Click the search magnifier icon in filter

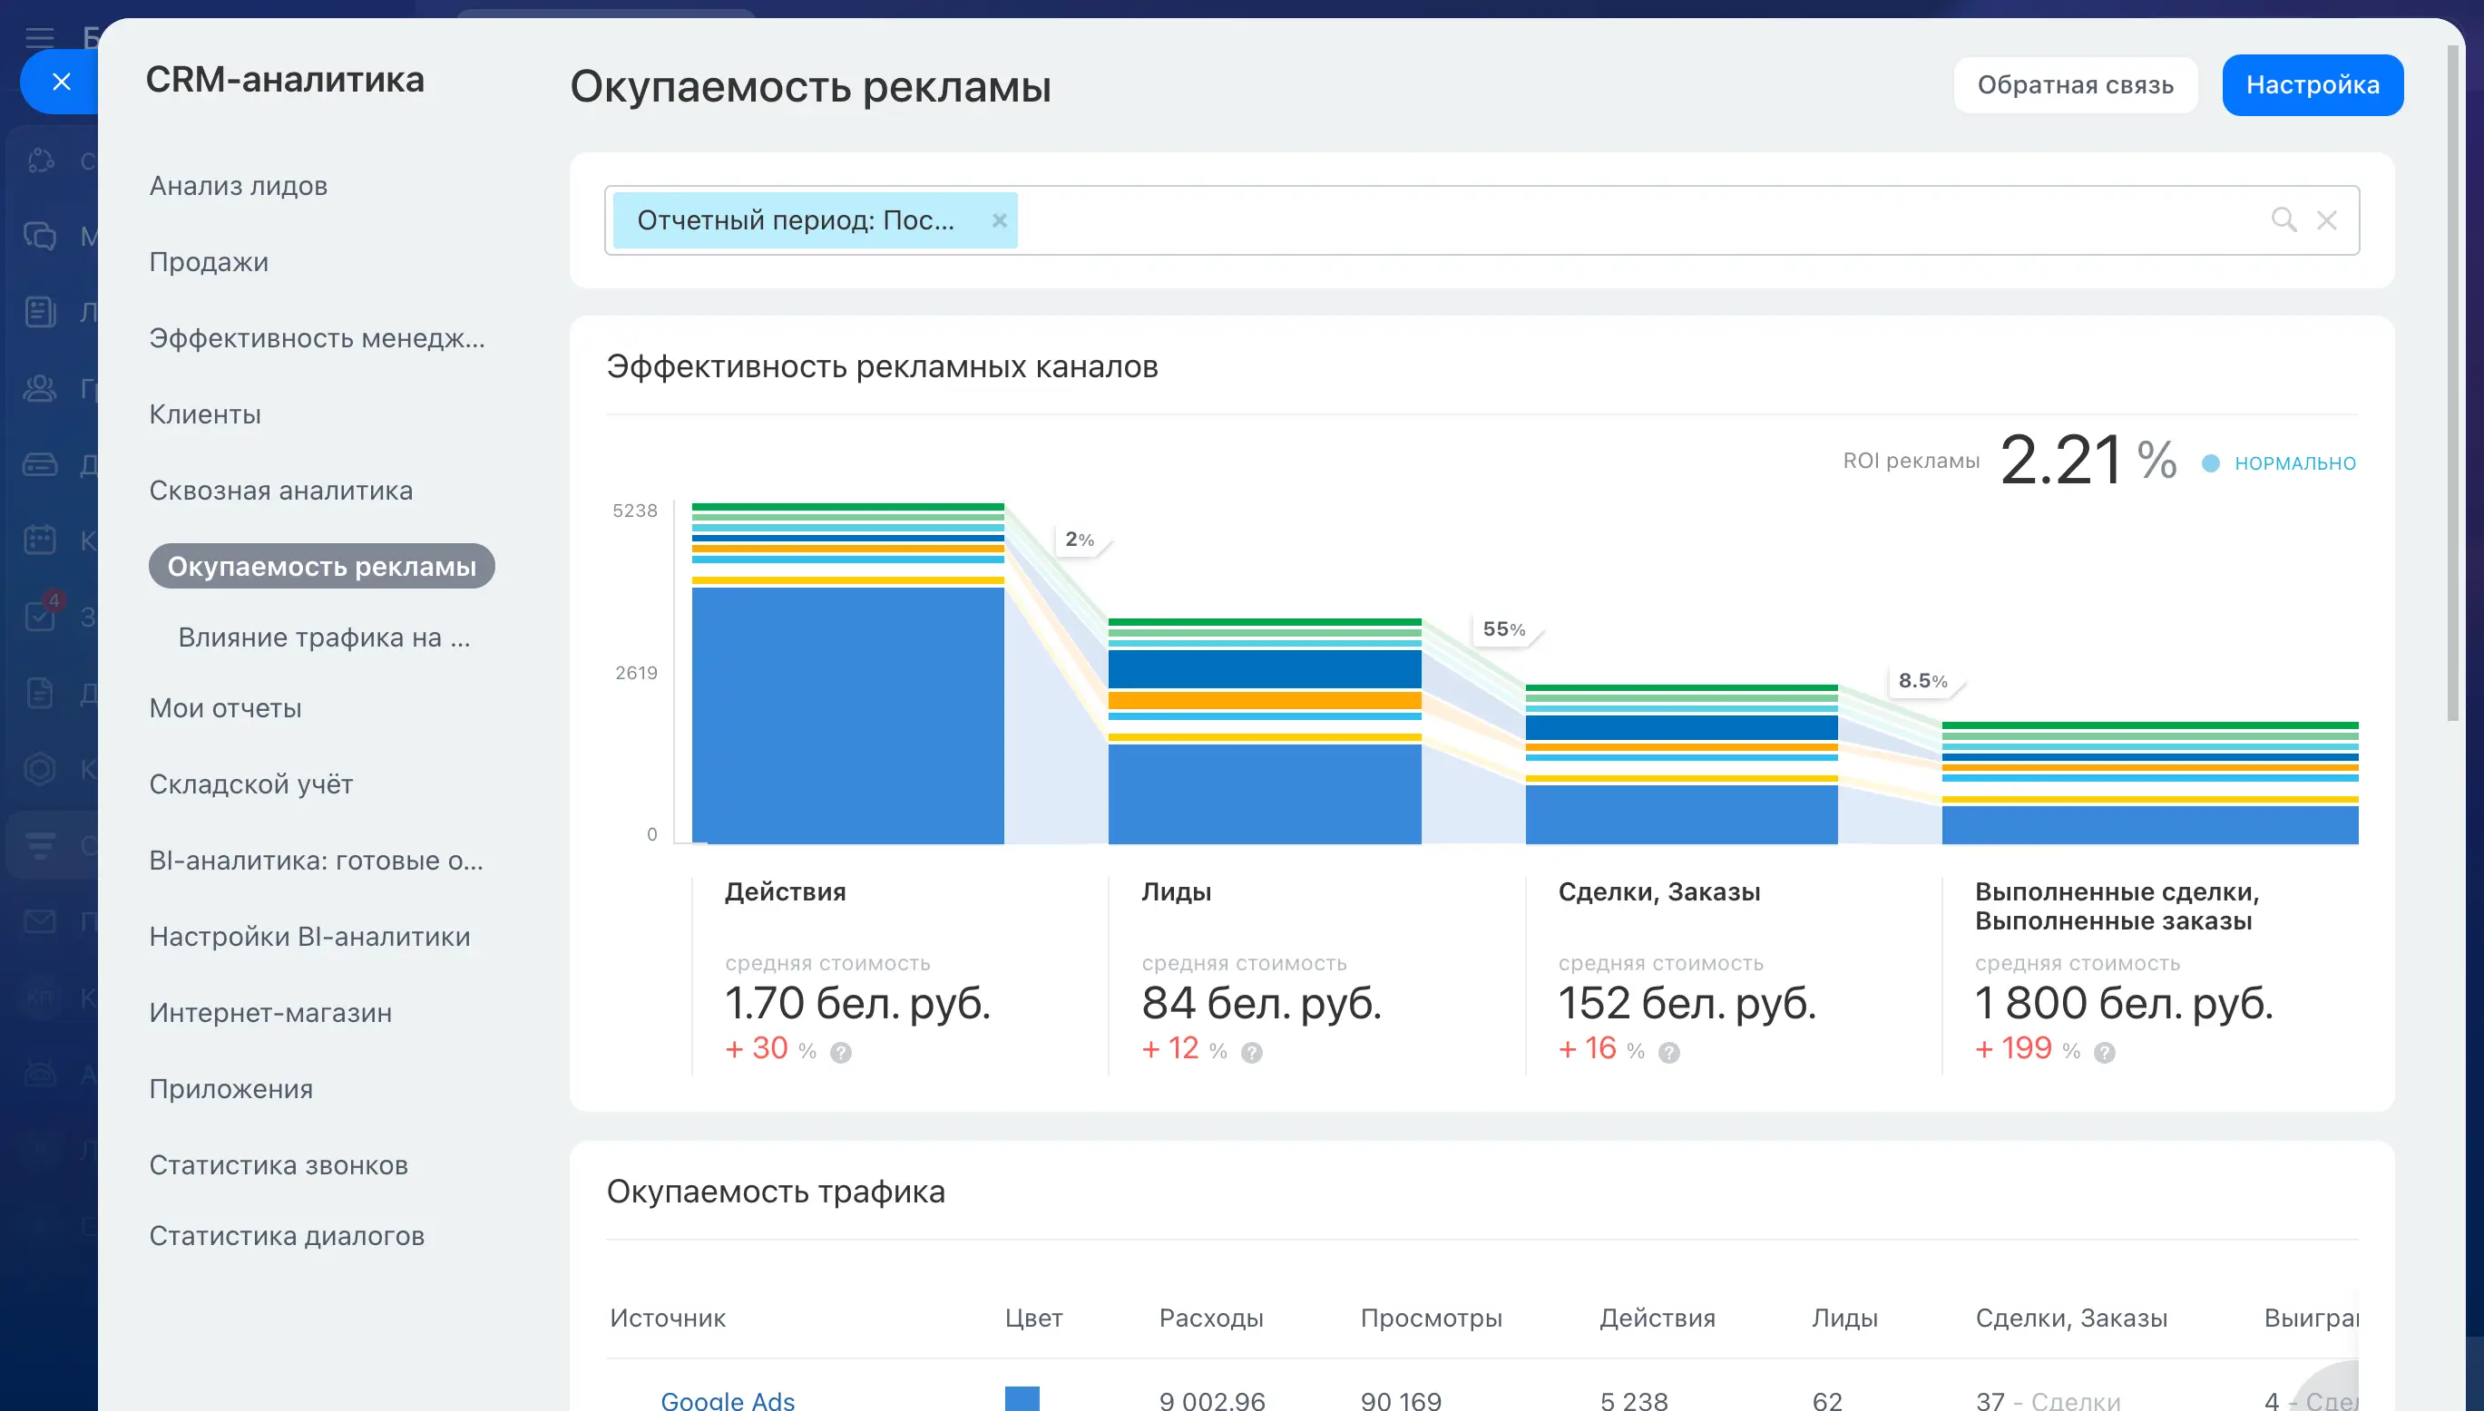2284,220
